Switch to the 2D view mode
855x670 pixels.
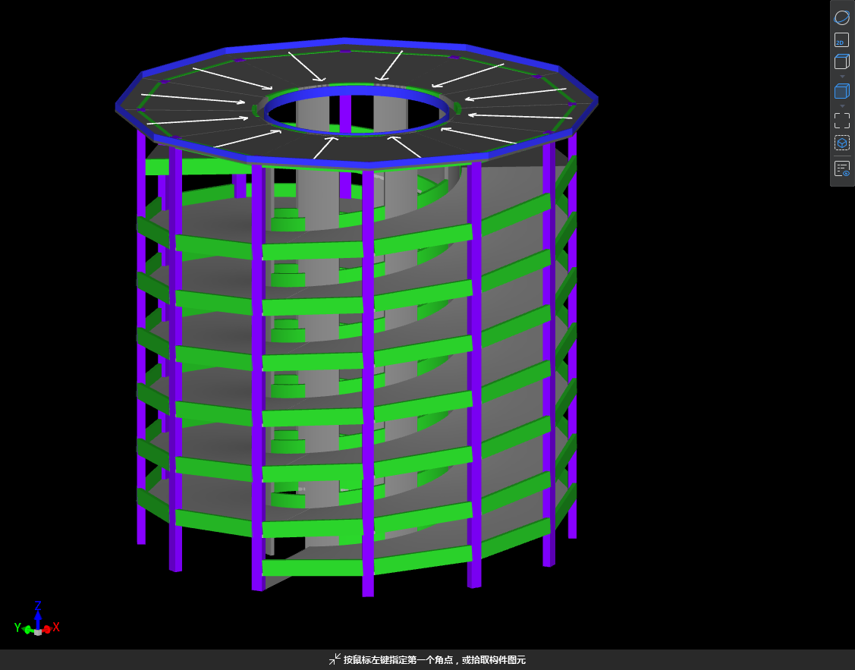(841, 39)
